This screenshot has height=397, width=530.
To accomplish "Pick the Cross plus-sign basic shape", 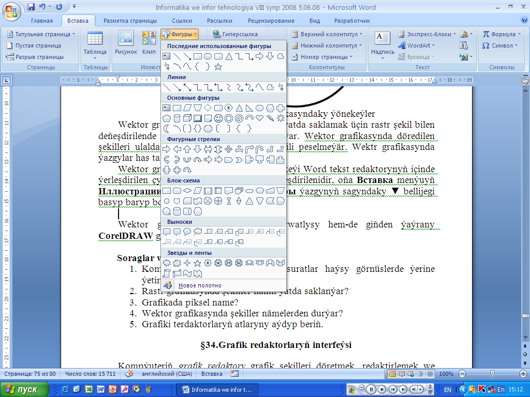I will tap(281, 108).
